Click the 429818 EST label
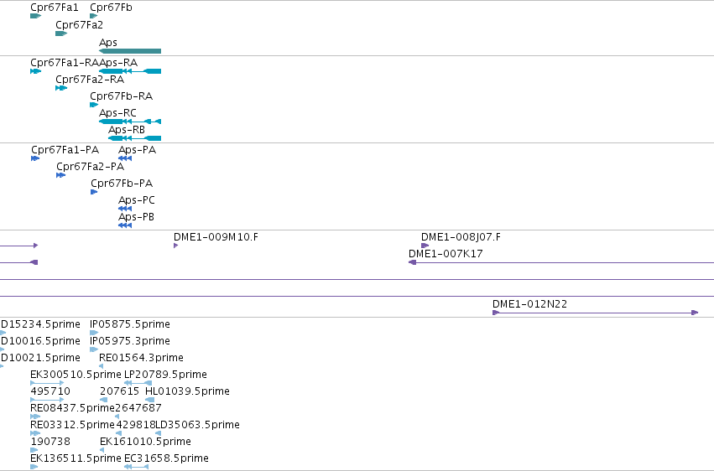This screenshot has height=471, width=714. [136, 425]
